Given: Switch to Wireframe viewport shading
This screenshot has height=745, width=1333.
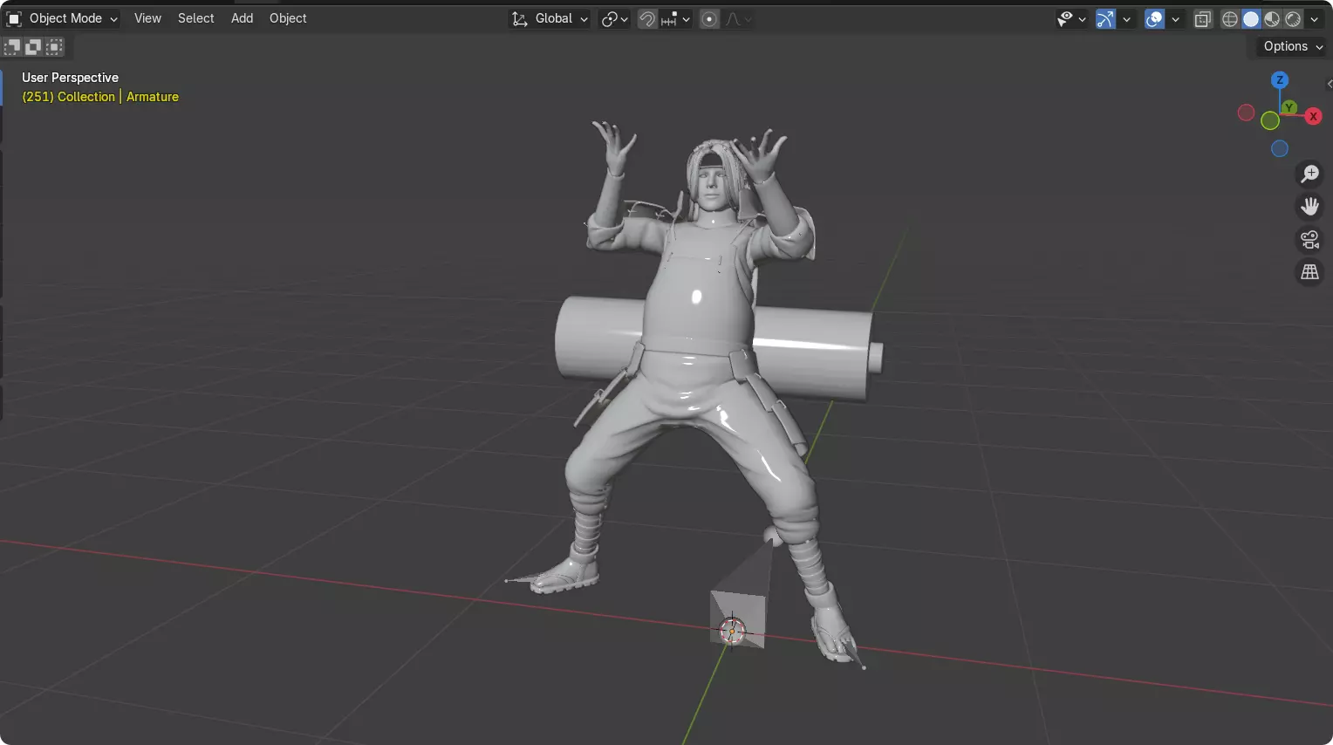Looking at the screenshot, I should click(x=1230, y=18).
